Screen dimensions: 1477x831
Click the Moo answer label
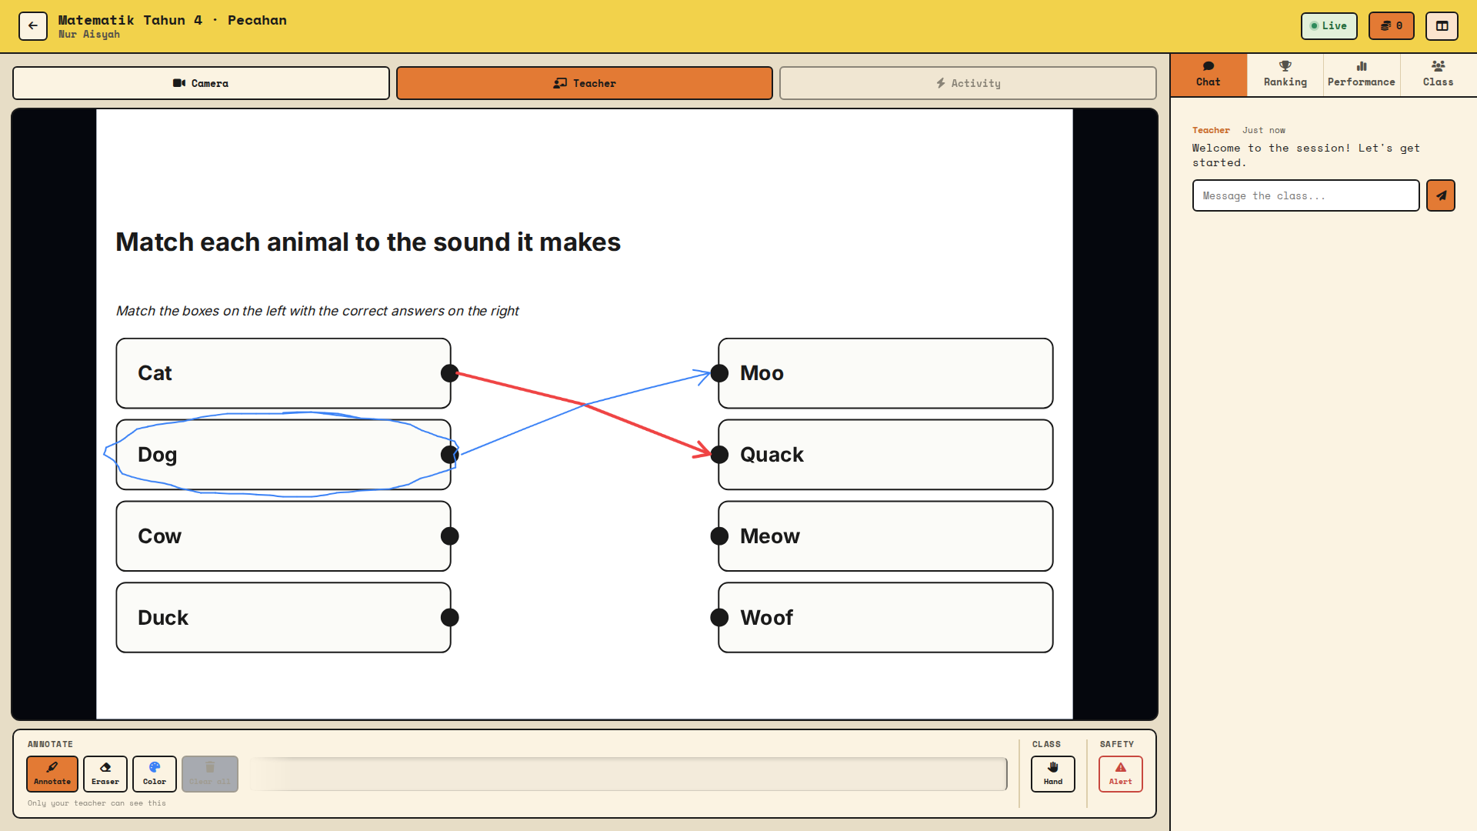pyautogui.click(x=762, y=373)
